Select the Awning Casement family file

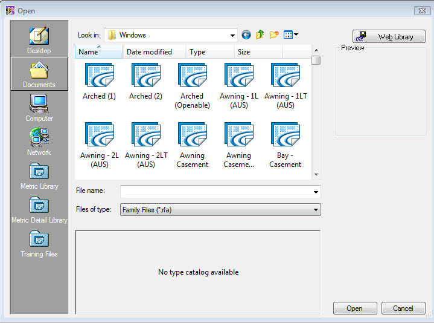click(x=192, y=145)
